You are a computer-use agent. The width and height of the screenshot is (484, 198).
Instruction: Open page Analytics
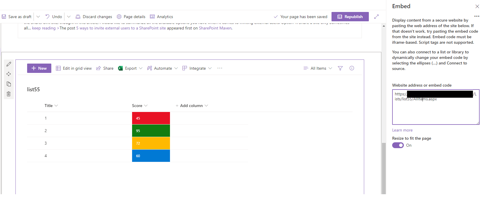[x=161, y=17]
